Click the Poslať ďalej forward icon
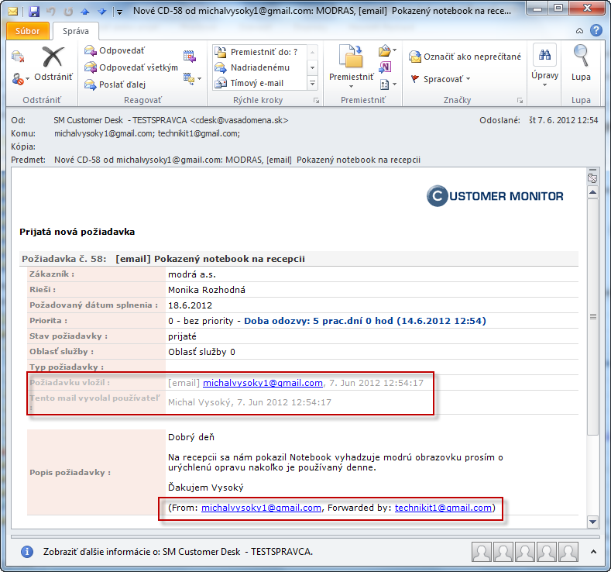Viewport: 611px width, 572px height. 91,84
